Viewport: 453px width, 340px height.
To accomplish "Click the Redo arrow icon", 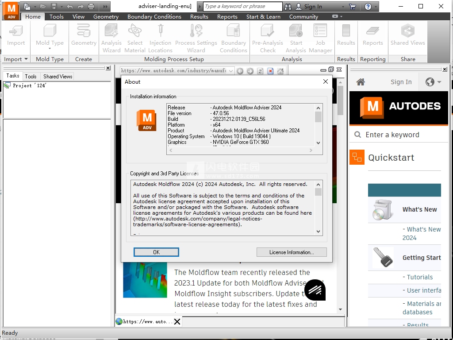I will point(81,6).
